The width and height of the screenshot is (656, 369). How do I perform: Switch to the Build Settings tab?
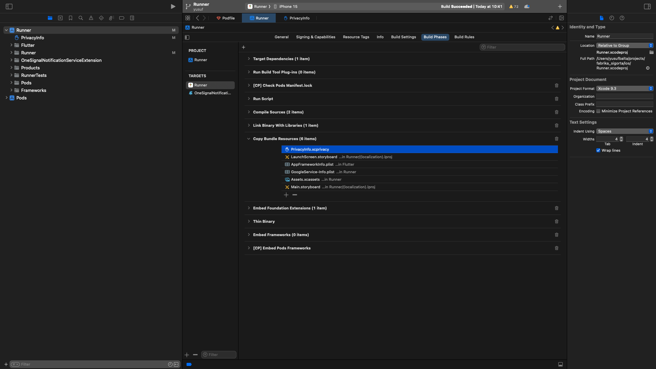[x=404, y=37]
